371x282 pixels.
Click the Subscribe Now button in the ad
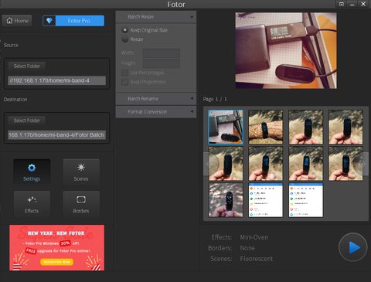(x=56, y=262)
